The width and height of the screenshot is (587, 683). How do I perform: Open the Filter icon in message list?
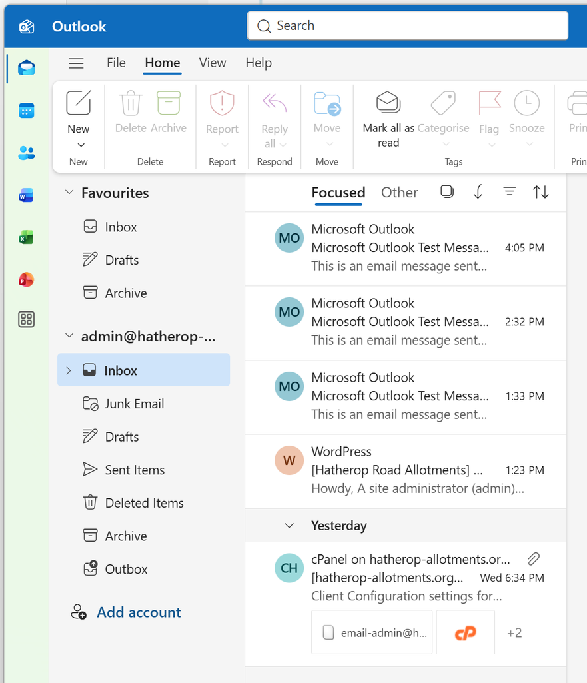coord(509,191)
